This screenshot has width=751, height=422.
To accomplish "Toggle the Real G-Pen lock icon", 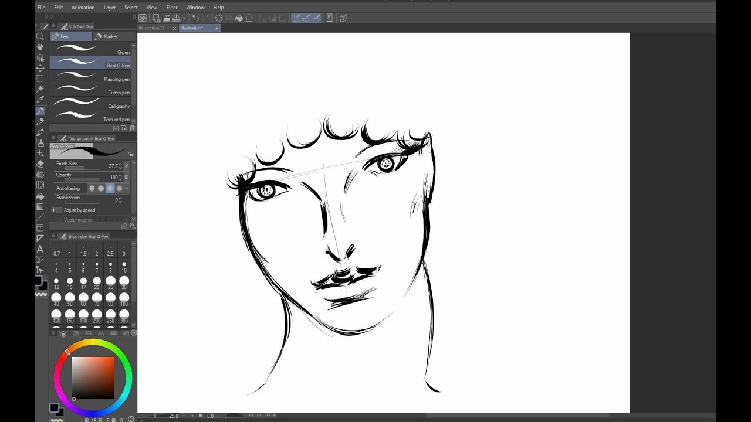I will coord(131,154).
